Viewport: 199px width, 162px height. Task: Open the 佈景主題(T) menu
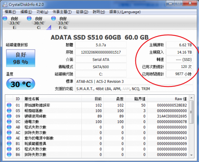click(62, 12)
